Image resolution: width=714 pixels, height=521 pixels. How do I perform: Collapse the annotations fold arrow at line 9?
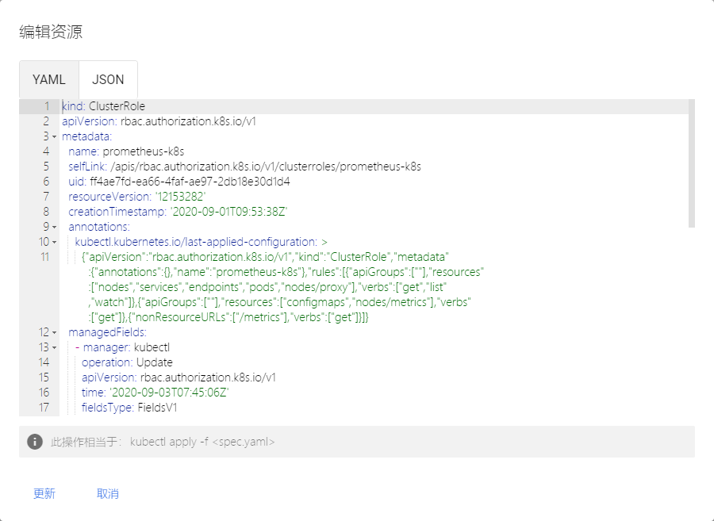[54, 227]
